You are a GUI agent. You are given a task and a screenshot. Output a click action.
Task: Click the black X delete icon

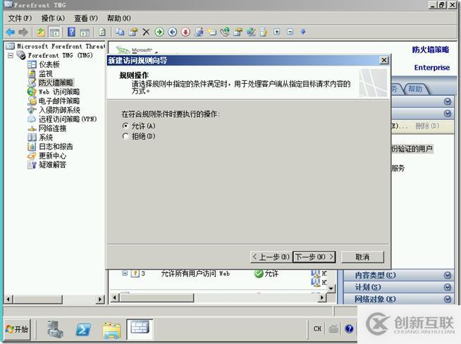pos(146,32)
